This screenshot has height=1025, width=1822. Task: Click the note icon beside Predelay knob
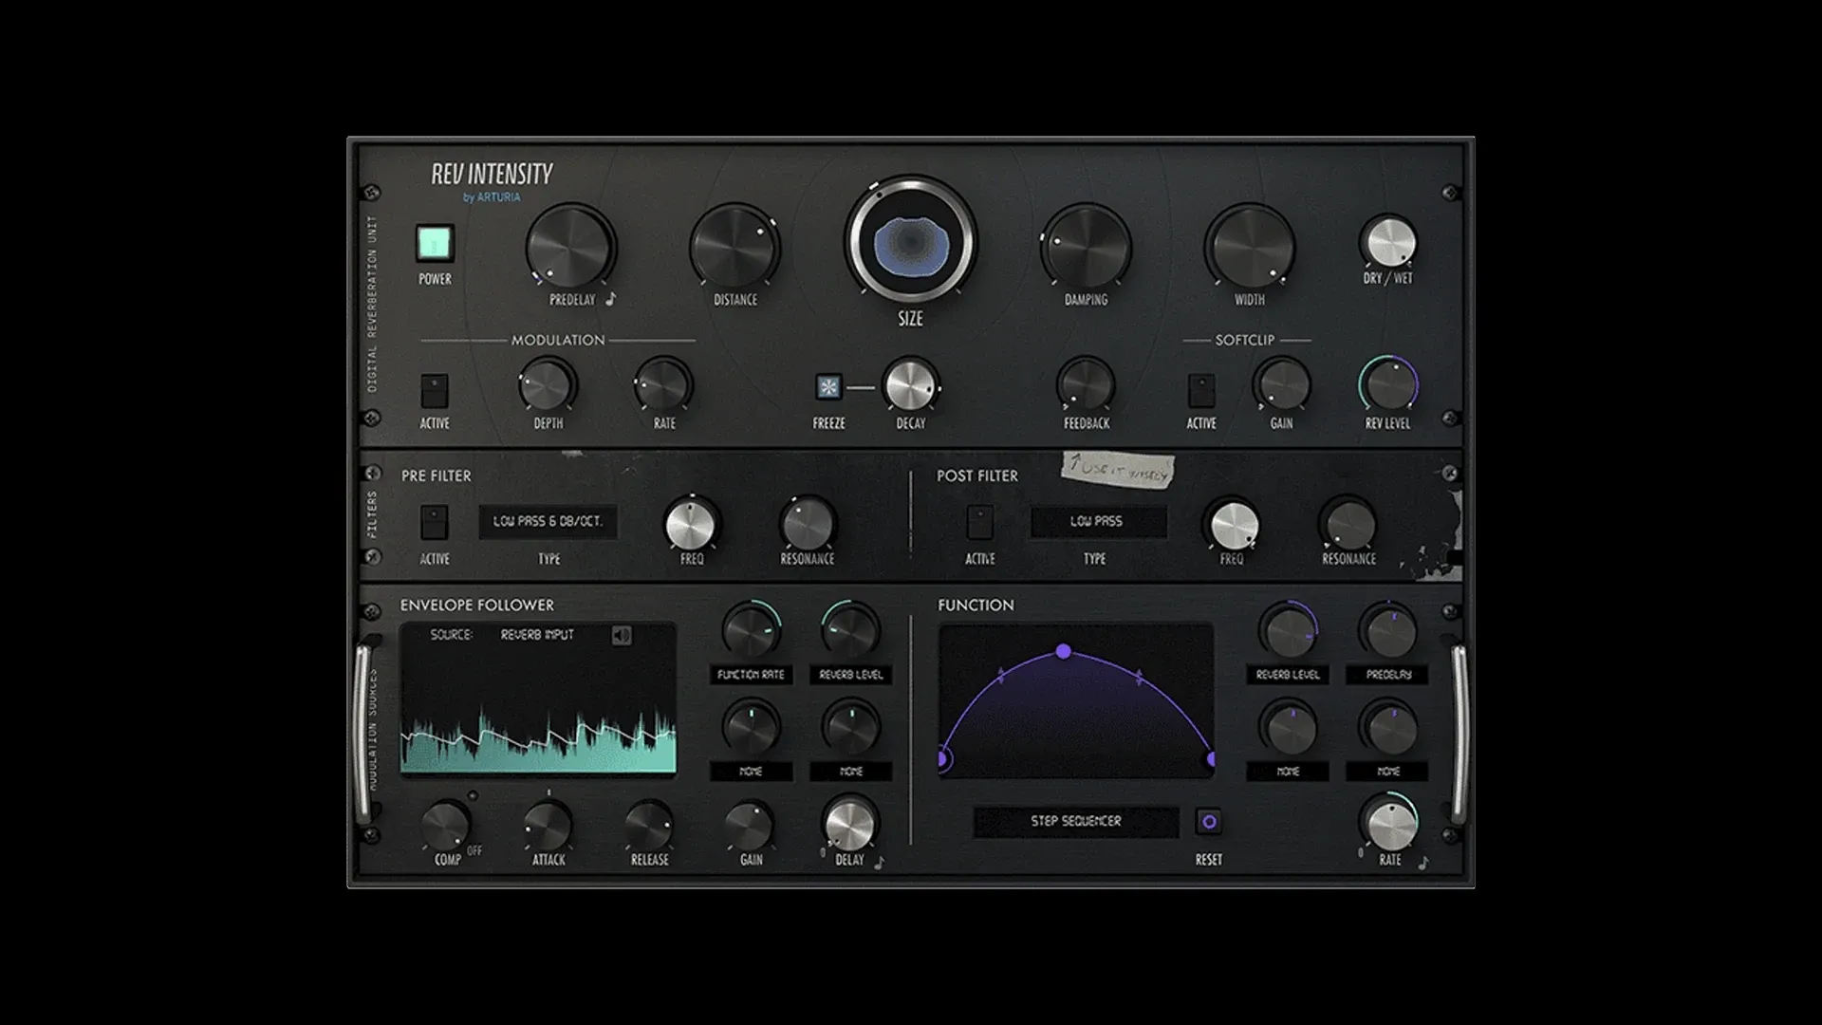click(608, 298)
